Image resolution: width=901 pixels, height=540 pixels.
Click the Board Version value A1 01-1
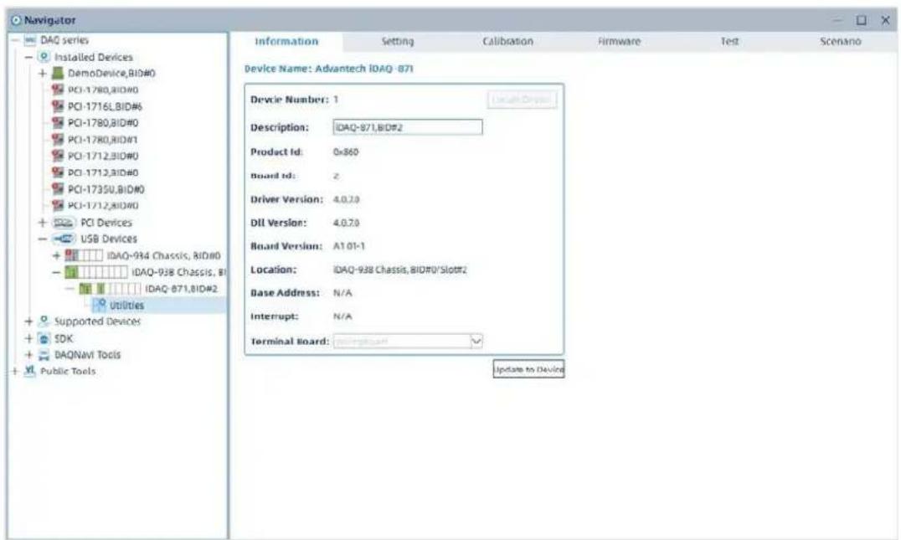coord(349,246)
